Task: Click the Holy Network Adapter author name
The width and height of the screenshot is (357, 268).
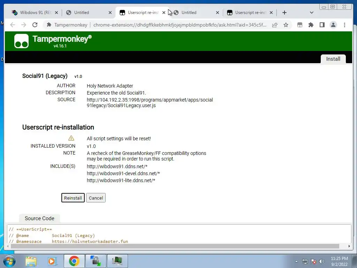Action: pos(110,86)
